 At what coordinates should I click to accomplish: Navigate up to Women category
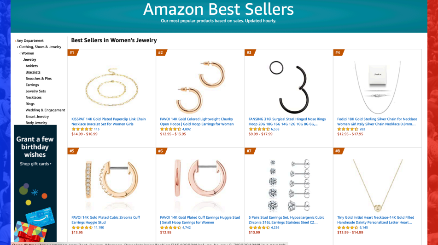(x=28, y=53)
